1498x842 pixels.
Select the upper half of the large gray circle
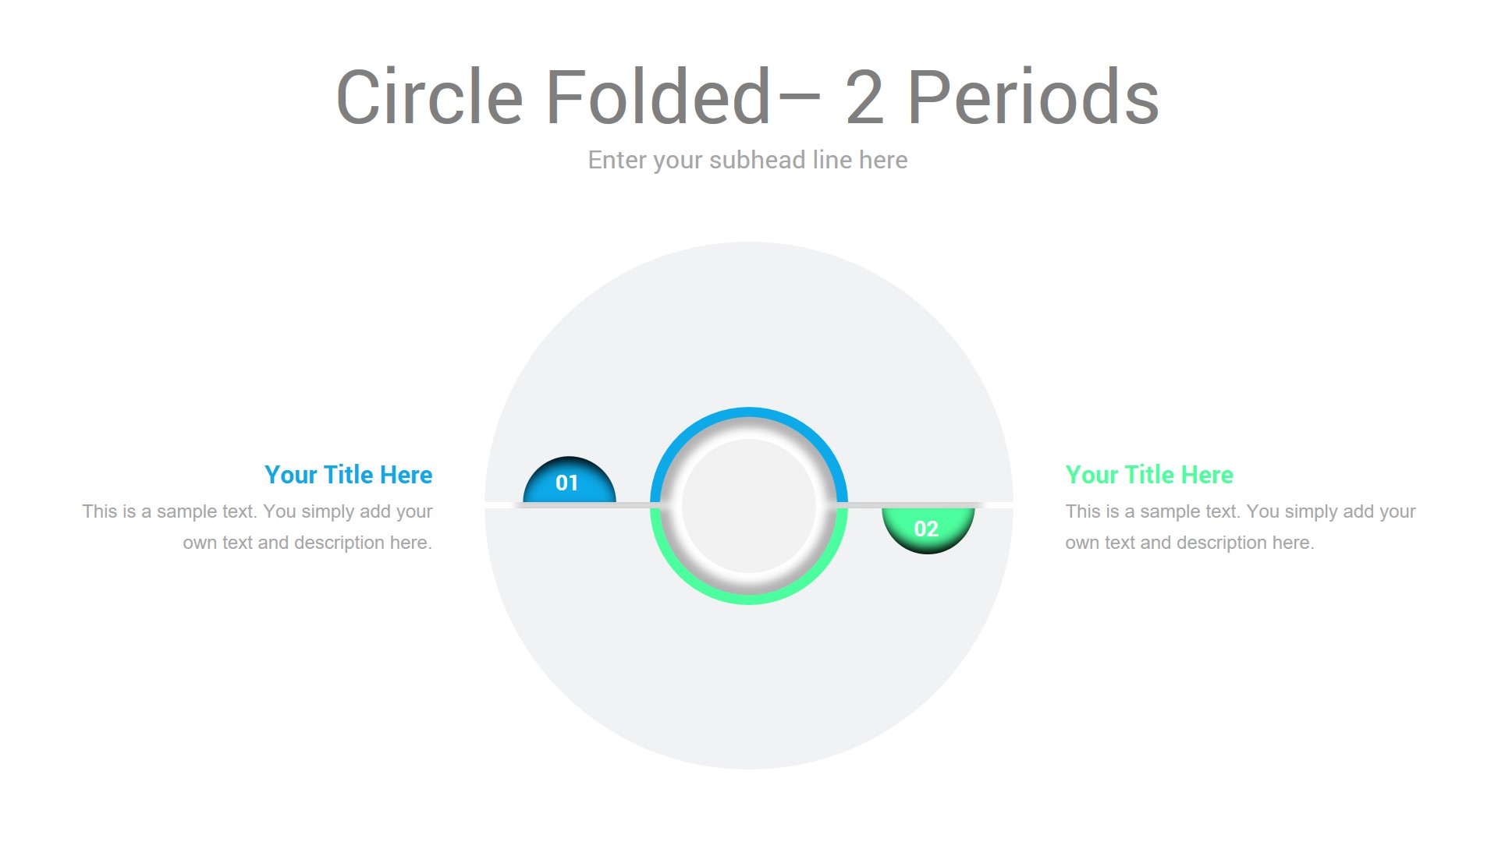click(x=748, y=327)
